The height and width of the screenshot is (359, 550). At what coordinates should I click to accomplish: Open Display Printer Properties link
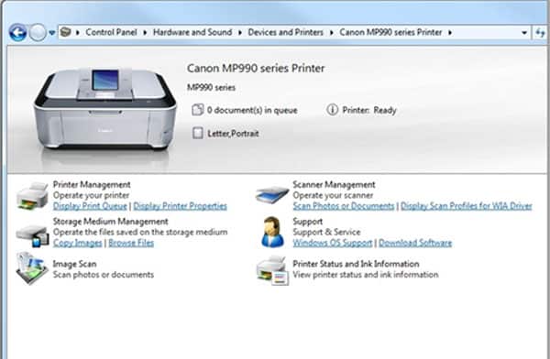(180, 206)
